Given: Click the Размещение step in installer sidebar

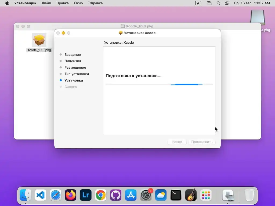Looking at the screenshot, I should coord(75,67).
